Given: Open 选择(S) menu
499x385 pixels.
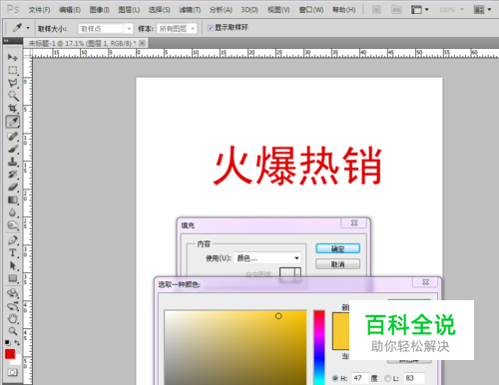Looking at the screenshot, I should click(x=160, y=10).
